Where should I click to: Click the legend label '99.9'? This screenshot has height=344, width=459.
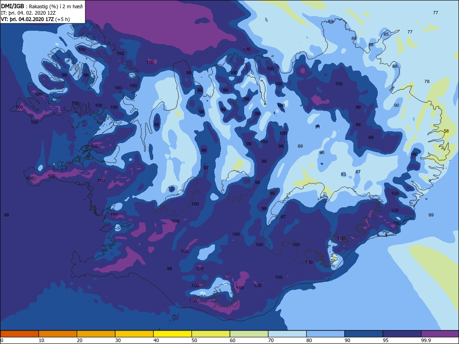[x=425, y=340]
